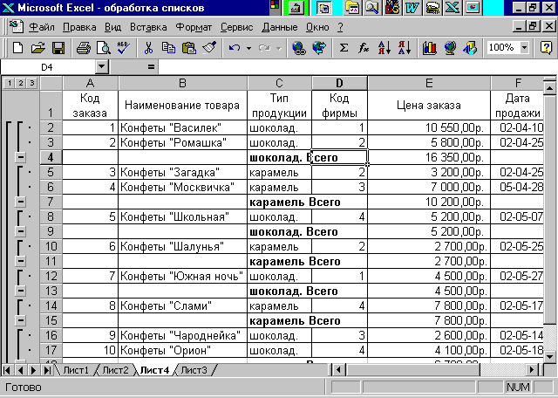Insert hyperlink with globe-chain icon
This screenshot has height=398, width=558.
(299, 47)
